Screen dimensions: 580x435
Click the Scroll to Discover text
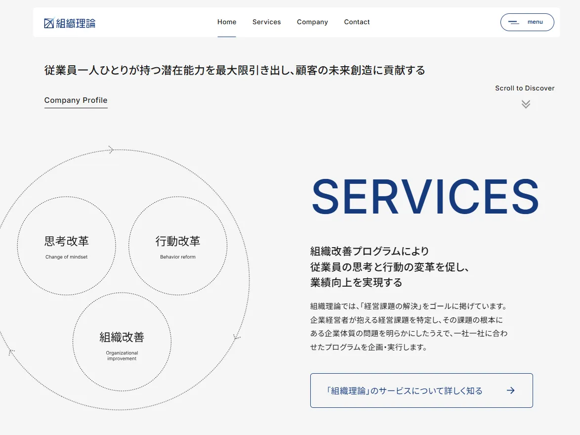tap(525, 88)
